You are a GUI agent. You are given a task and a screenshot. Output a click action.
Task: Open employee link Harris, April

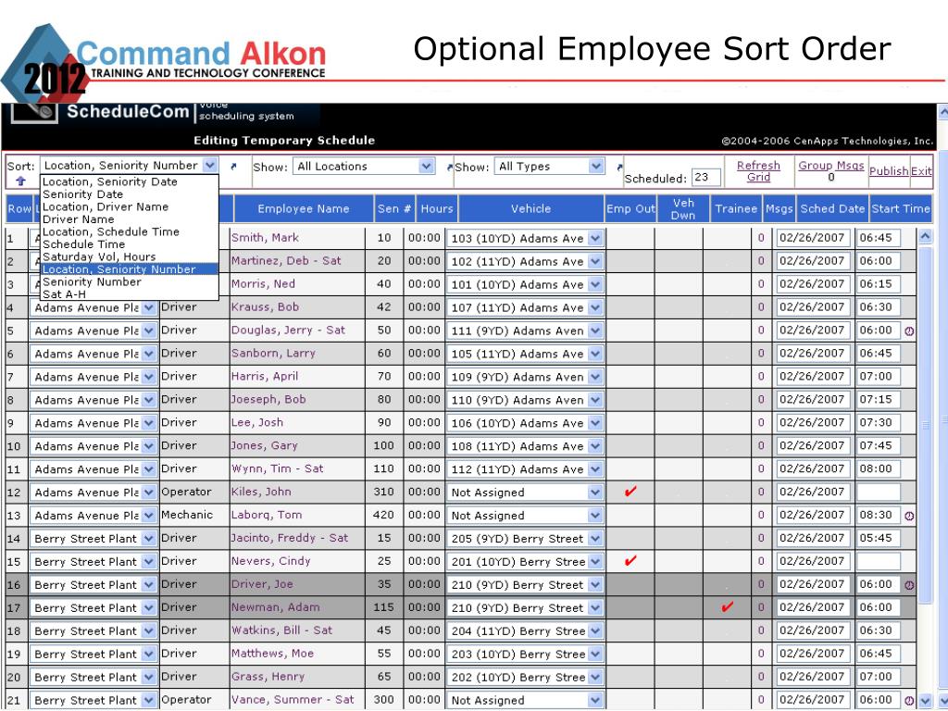pos(264,376)
